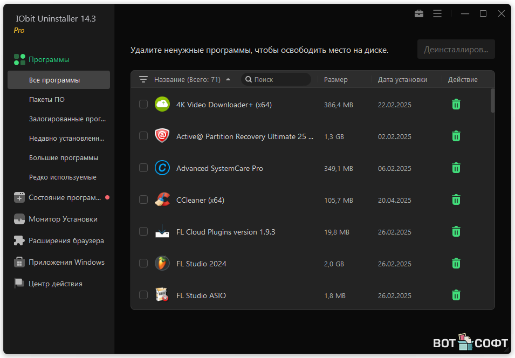Click the FL Cloud Plugins download icon
The height and width of the screenshot is (358, 515).
click(x=162, y=231)
